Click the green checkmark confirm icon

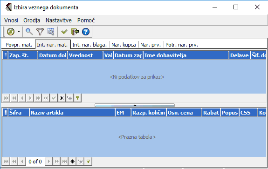click(64, 32)
